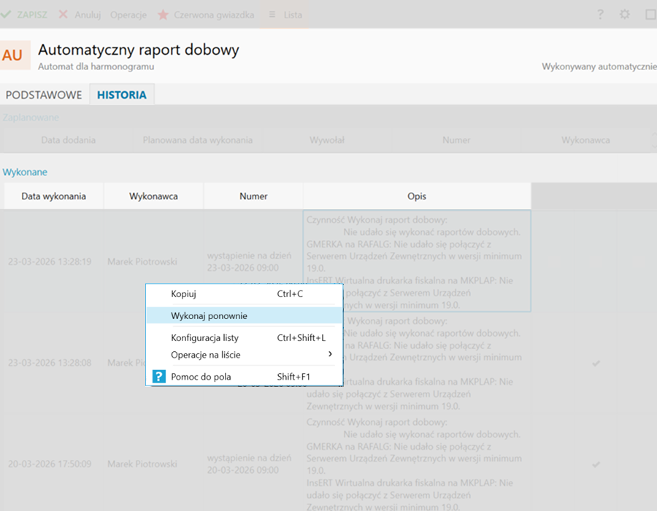The height and width of the screenshot is (511, 657).
Task: Open help via the question mark icon
Action: pos(600,15)
